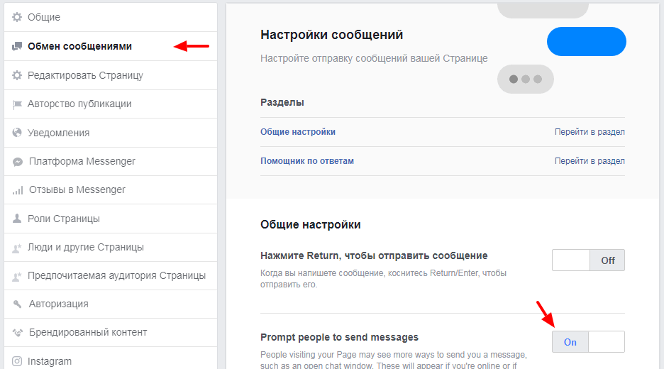Select Люди и другие Страницы
The height and width of the screenshot is (369, 664).
(111, 247)
